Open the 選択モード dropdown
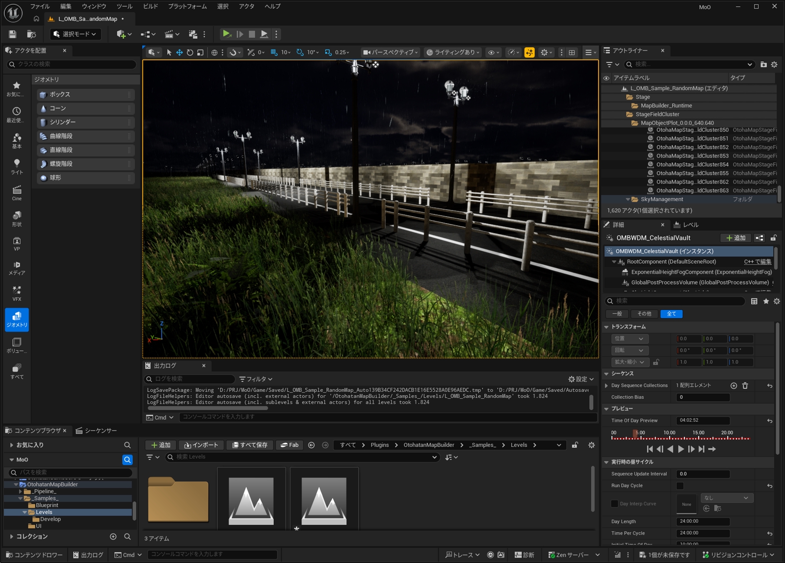The image size is (785, 563). click(76, 34)
